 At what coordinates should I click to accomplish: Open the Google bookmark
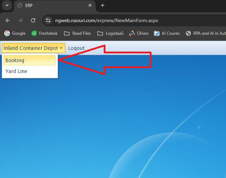15,33
